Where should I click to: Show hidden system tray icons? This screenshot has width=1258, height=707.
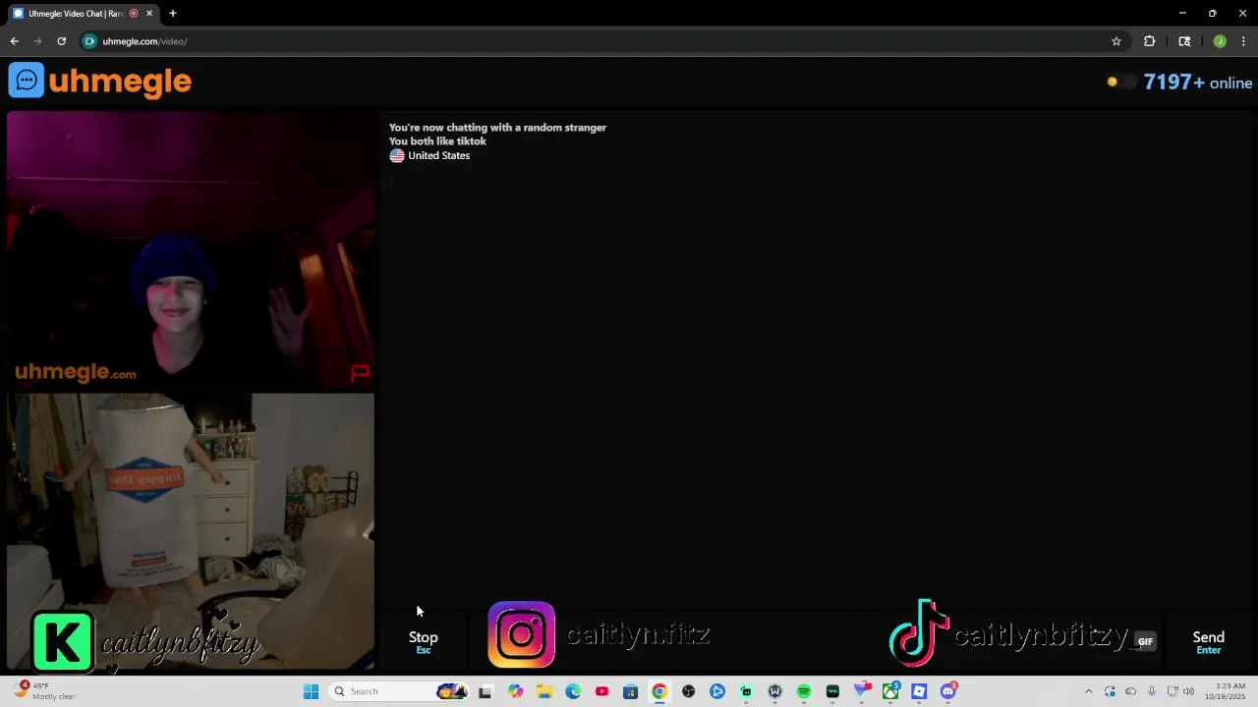(x=1088, y=691)
